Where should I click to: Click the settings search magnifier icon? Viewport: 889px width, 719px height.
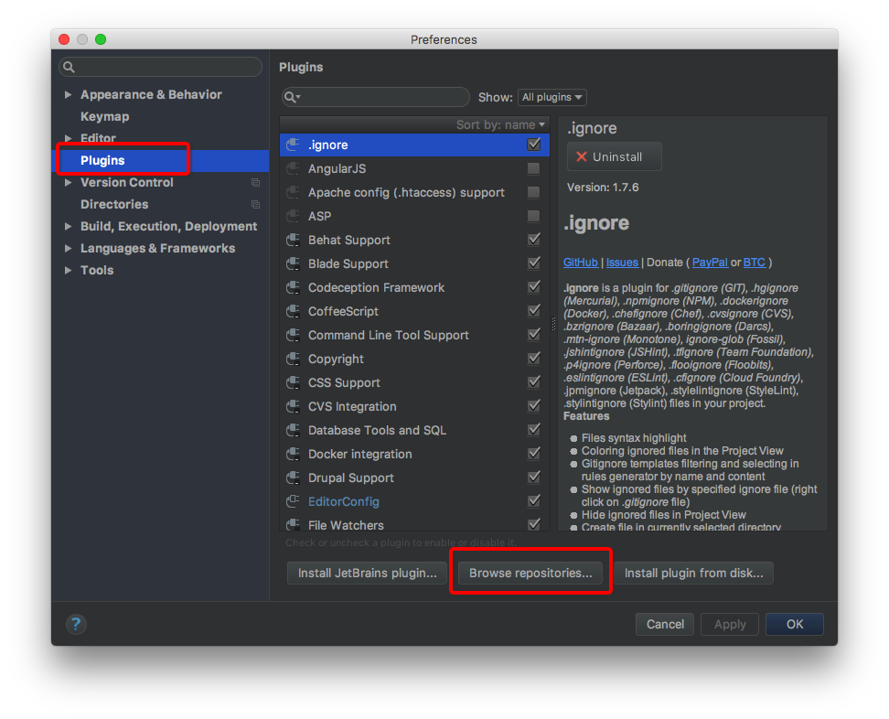tap(70, 67)
